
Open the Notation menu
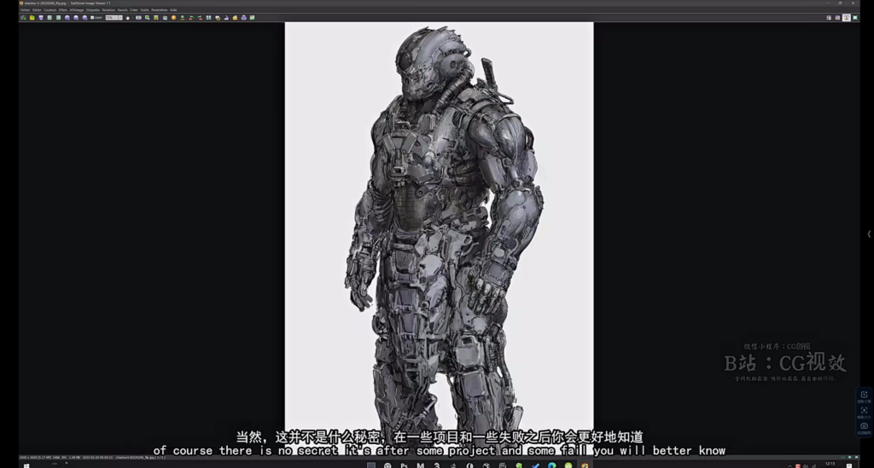tap(108, 10)
